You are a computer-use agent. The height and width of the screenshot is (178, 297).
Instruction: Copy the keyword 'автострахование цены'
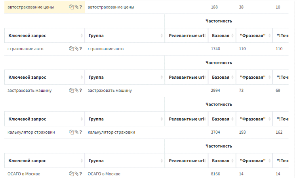click(x=71, y=7)
